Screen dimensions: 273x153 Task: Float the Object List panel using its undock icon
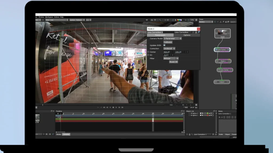pos(214,111)
